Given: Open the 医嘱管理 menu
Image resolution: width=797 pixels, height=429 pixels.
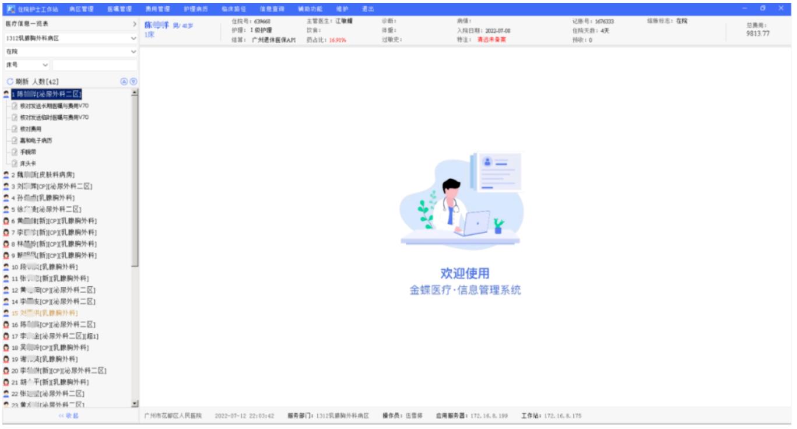Looking at the screenshot, I should click(x=118, y=9).
